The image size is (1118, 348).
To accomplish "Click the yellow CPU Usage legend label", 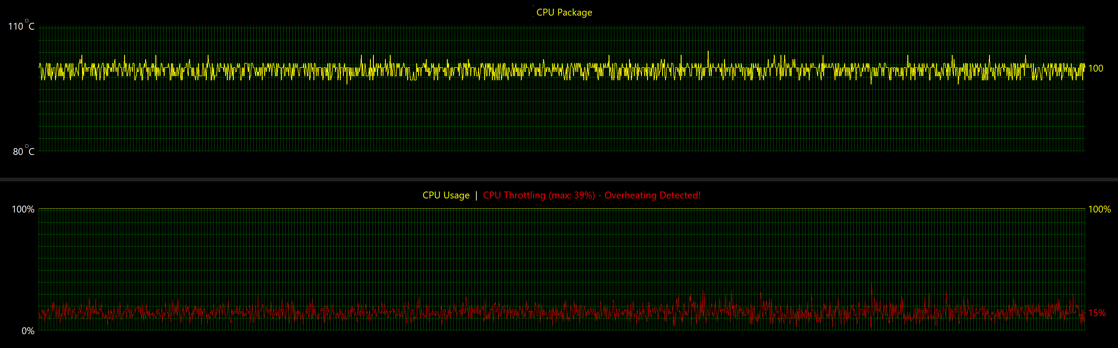I will click(x=446, y=195).
